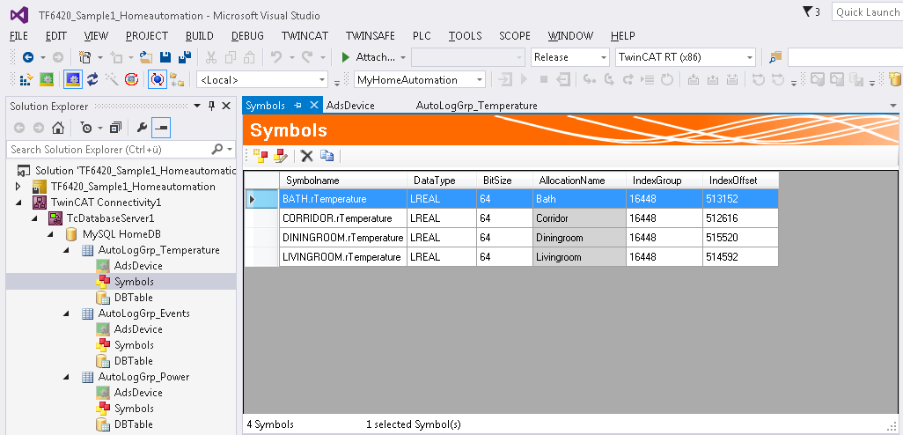Switch to the AdsDevice tab
The image size is (903, 435).
click(350, 106)
